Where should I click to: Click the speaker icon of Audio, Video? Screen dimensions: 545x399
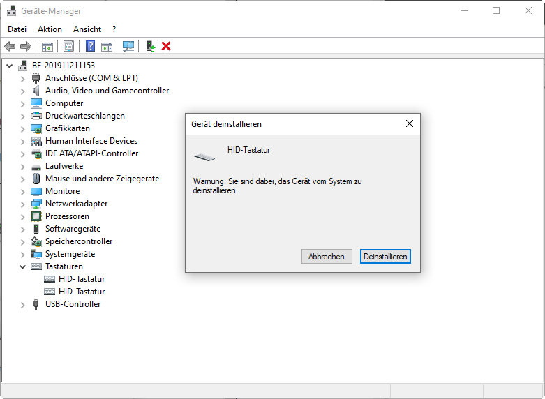pyautogui.click(x=36, y=91)
